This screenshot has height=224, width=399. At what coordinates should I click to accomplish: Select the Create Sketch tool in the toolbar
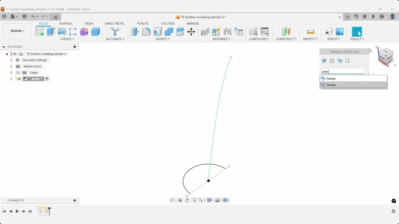(40, 32)
